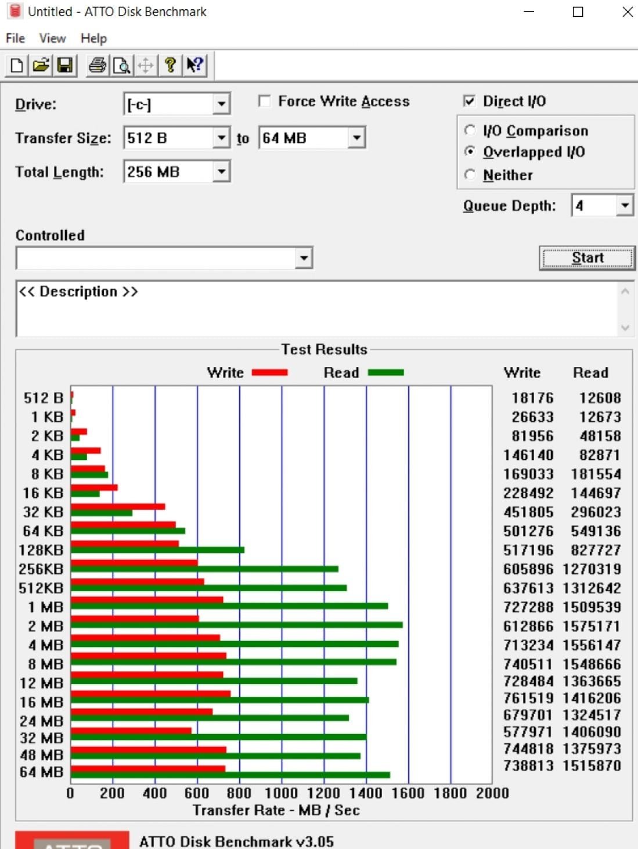Minimize the ATTO window

click(529, 12)
